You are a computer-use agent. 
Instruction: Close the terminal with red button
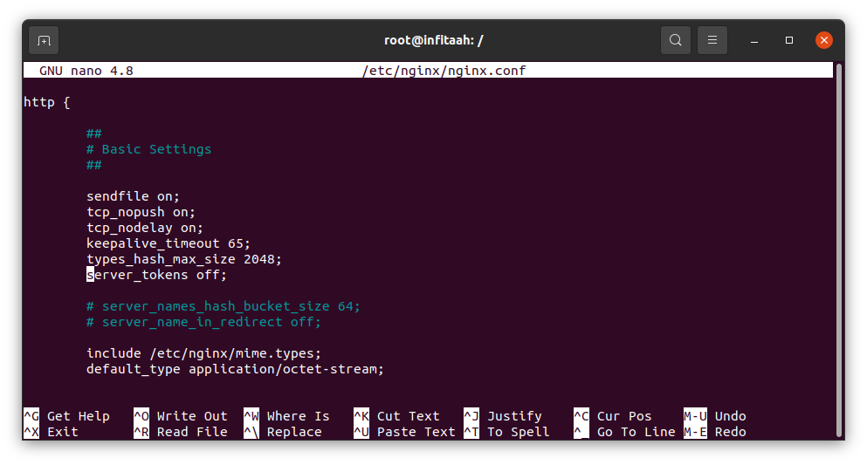point(823,40)
